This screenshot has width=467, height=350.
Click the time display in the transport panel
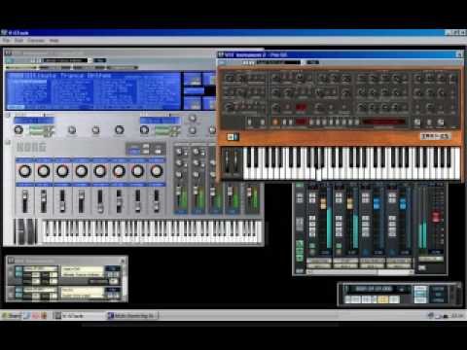(x=374, y=289)
